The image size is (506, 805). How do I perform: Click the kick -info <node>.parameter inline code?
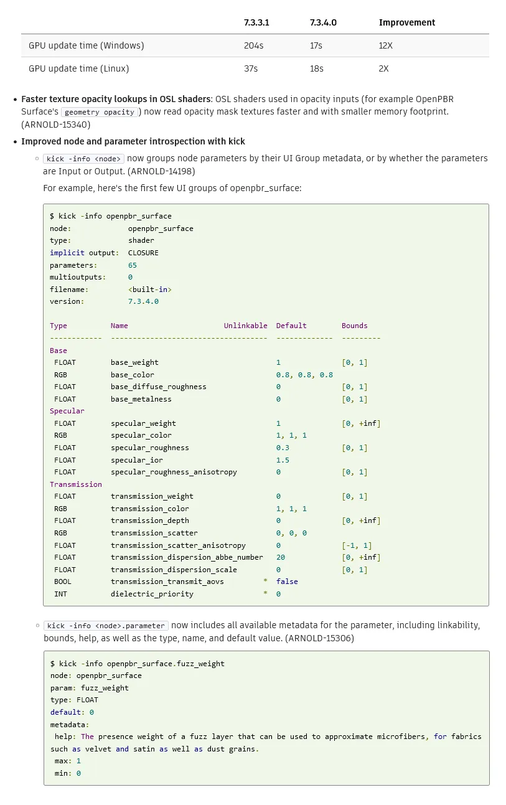[x=106, y=626]
